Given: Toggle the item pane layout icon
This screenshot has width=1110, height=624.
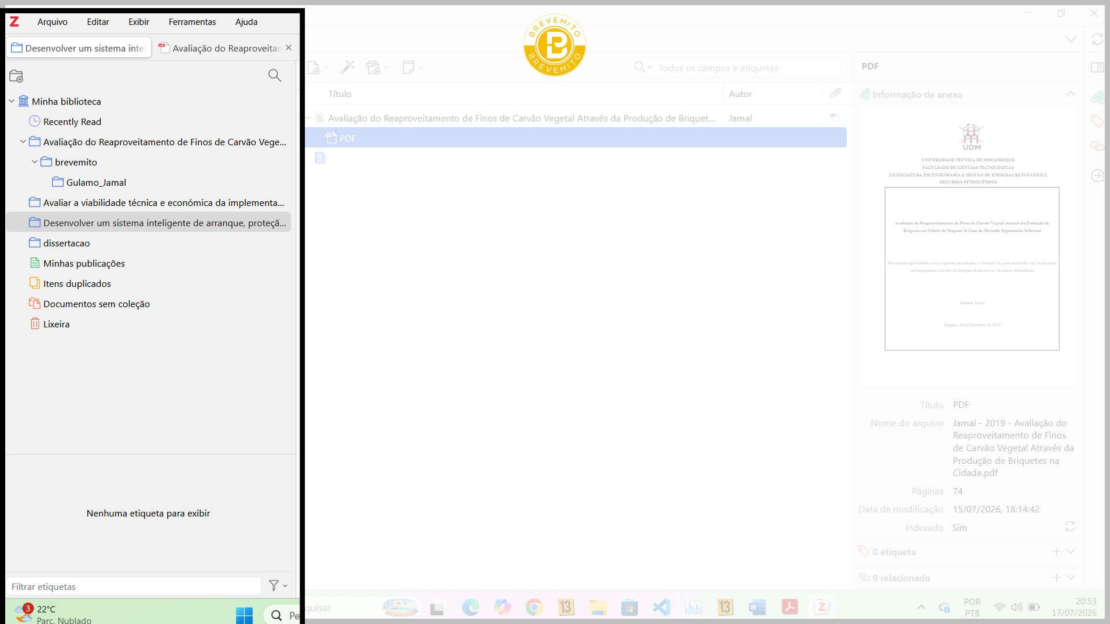Looking at the screenshot, I should coord(1097,68).
